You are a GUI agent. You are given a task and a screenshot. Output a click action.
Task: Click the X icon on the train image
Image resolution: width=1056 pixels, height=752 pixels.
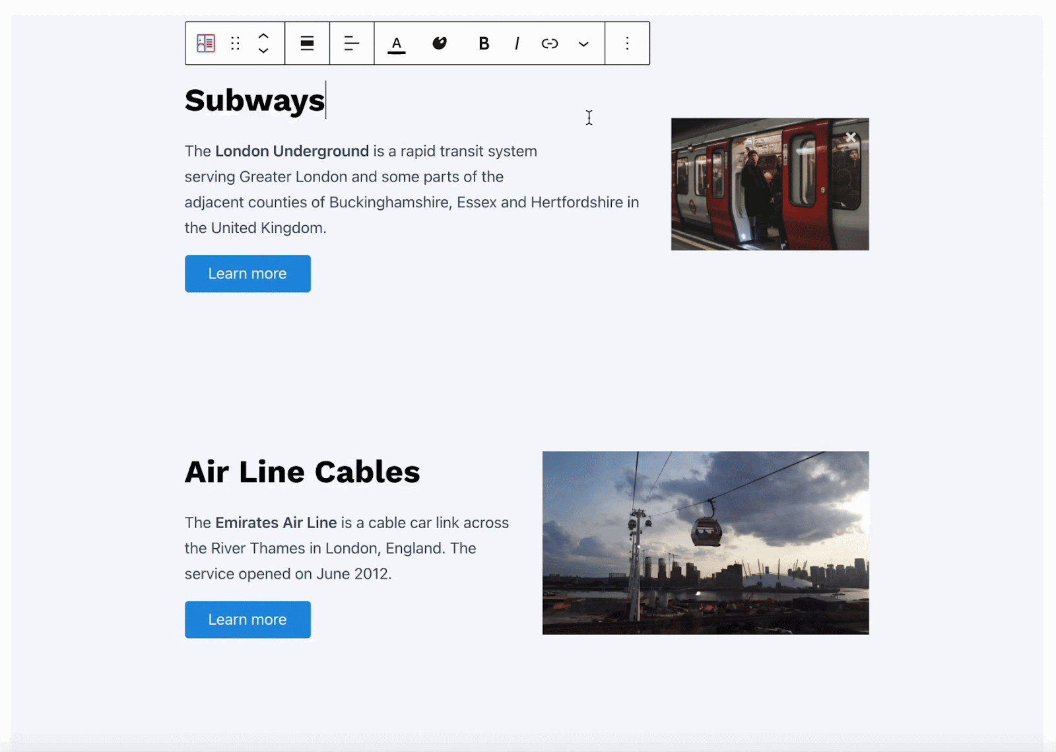click(x=851, y=137)
